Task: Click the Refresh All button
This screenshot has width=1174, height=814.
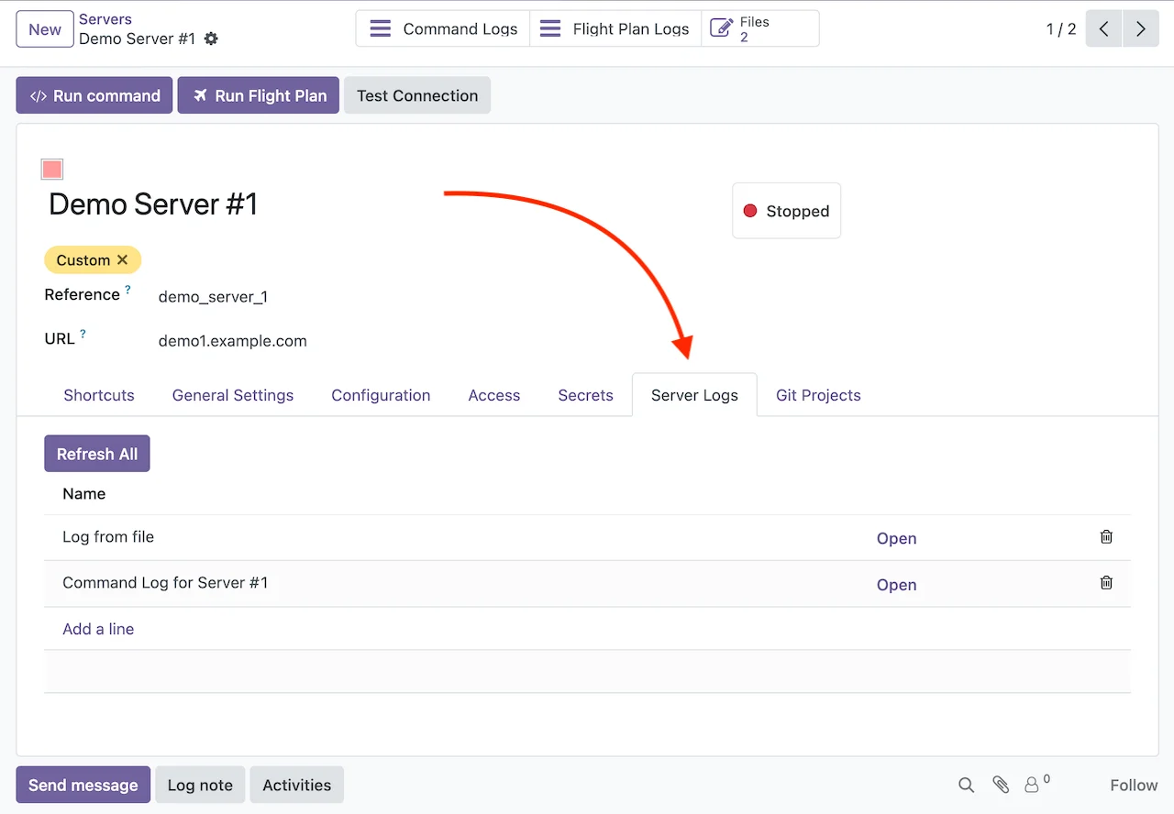Action: pyautogui.click(x=97, y=454)
